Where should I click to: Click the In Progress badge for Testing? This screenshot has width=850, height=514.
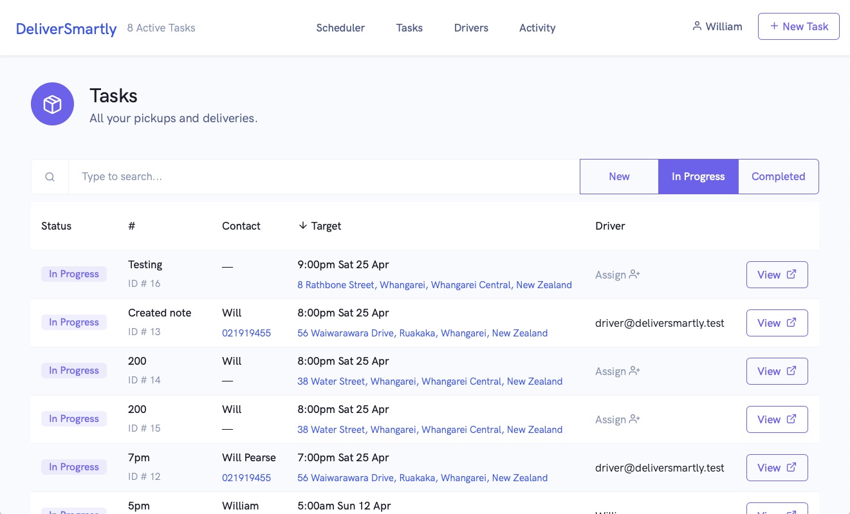click(74, 274)
